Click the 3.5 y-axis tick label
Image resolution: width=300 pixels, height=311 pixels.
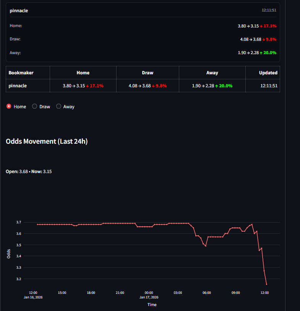(19, 245)
